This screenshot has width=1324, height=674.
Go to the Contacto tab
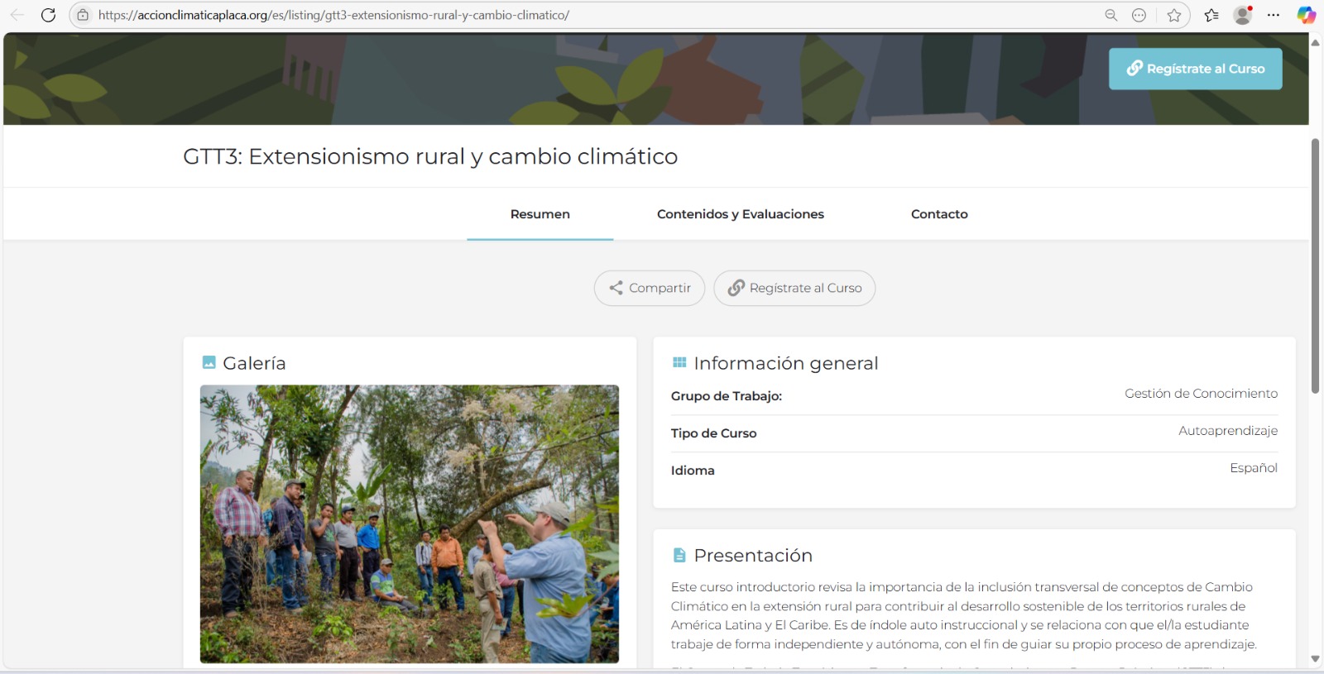pyautogui.click(x=939, y=214)
